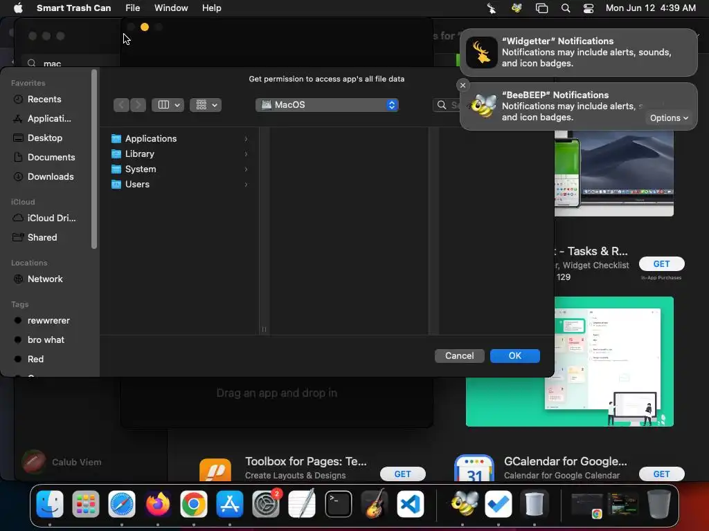Click the App Store search field containing mac

(72, 63)
